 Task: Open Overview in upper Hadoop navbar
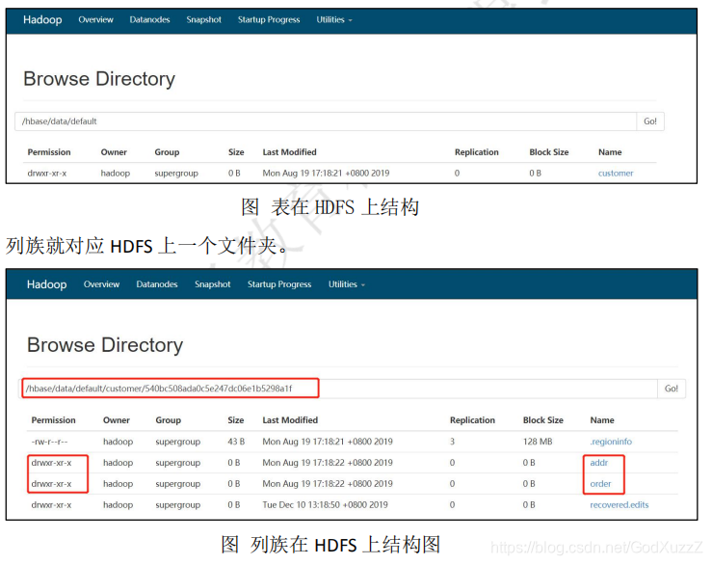[x=95, y=19]
